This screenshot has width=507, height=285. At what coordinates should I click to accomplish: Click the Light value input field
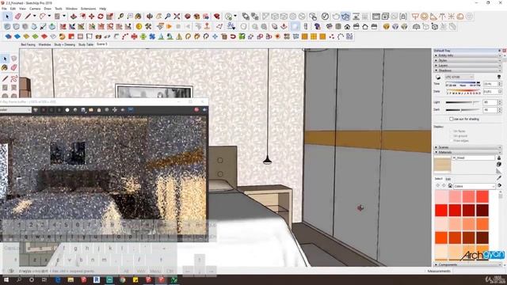(x=490, y=102)
